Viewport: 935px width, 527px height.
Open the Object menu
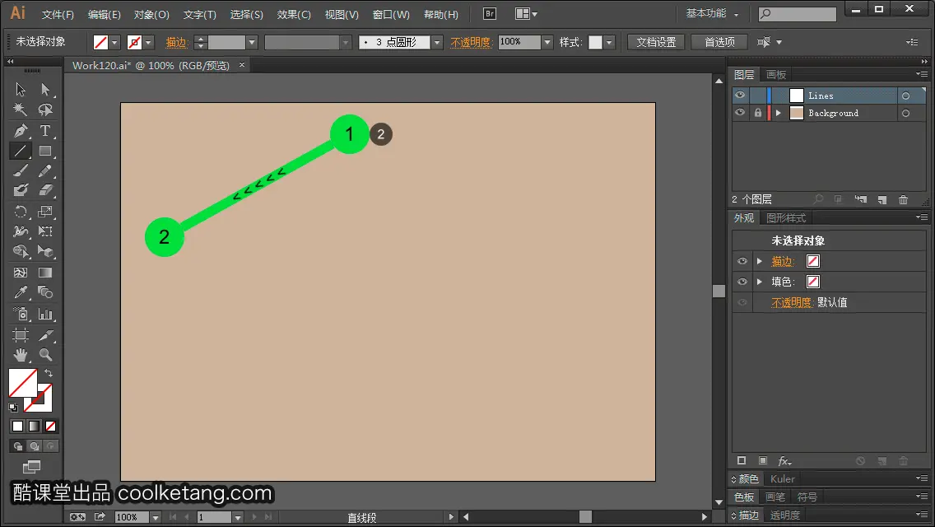click(151, 14)
